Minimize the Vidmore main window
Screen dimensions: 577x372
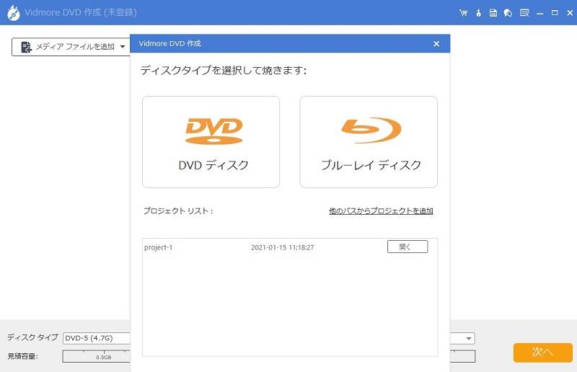[x=539, y=14]
